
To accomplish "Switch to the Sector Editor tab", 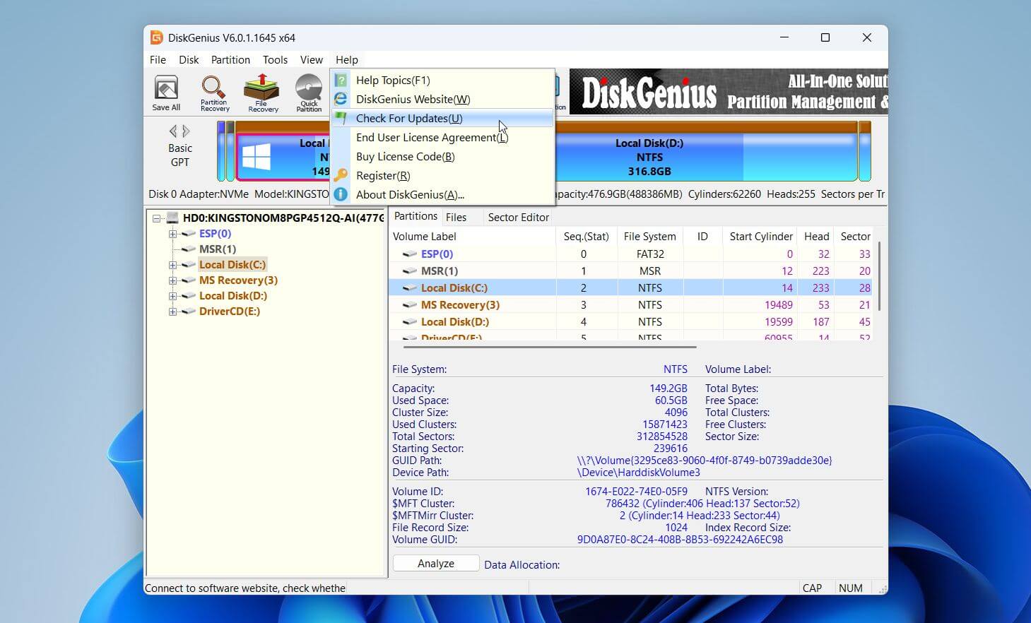I will (x=518, y=218).
